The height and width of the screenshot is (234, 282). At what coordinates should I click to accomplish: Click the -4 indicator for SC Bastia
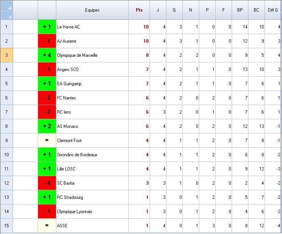click(47, 183)
